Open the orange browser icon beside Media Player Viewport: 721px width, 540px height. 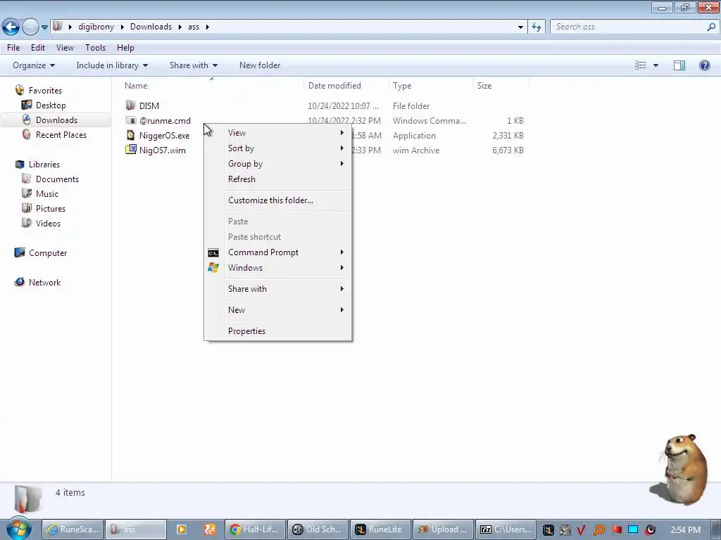click(x=210, y=529)
